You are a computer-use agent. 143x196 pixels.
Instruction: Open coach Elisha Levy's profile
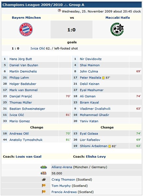tap(96, 156)
